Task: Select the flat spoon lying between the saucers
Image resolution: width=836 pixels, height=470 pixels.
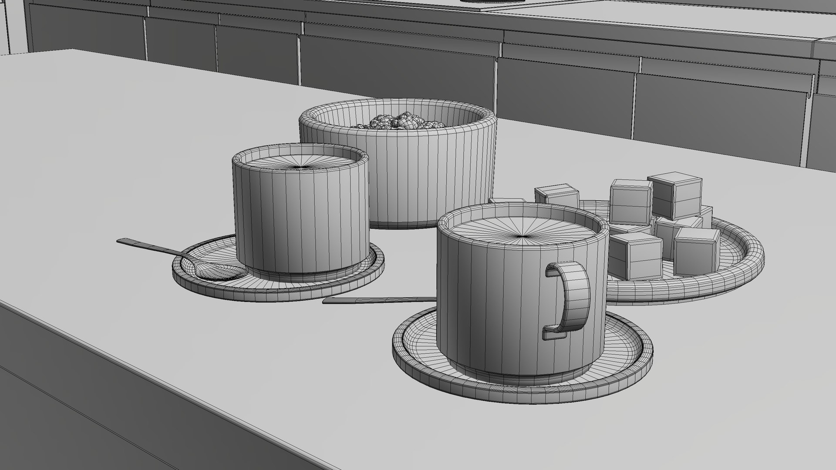Action: tap(380, 300)
